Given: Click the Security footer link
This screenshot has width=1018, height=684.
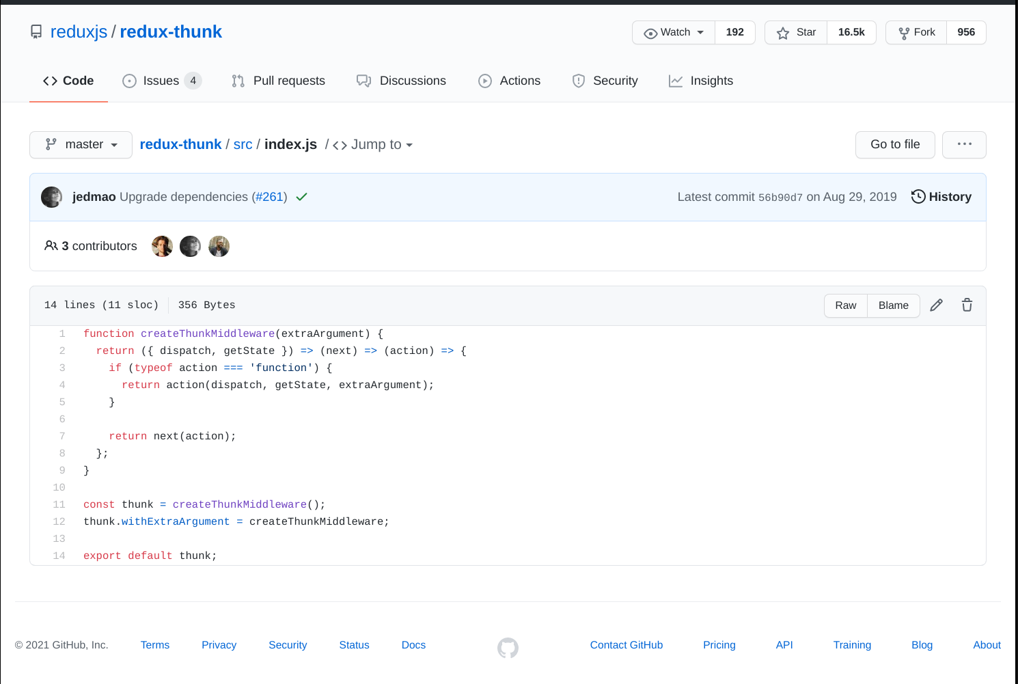Looking at the screenshot, I should (288, 645).
